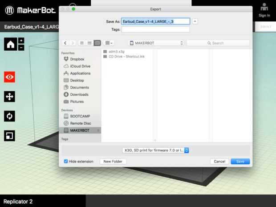The height and width of the screenshot is (207, 276).
Task: Click the green window zoom button
Action: click(73, 9)
